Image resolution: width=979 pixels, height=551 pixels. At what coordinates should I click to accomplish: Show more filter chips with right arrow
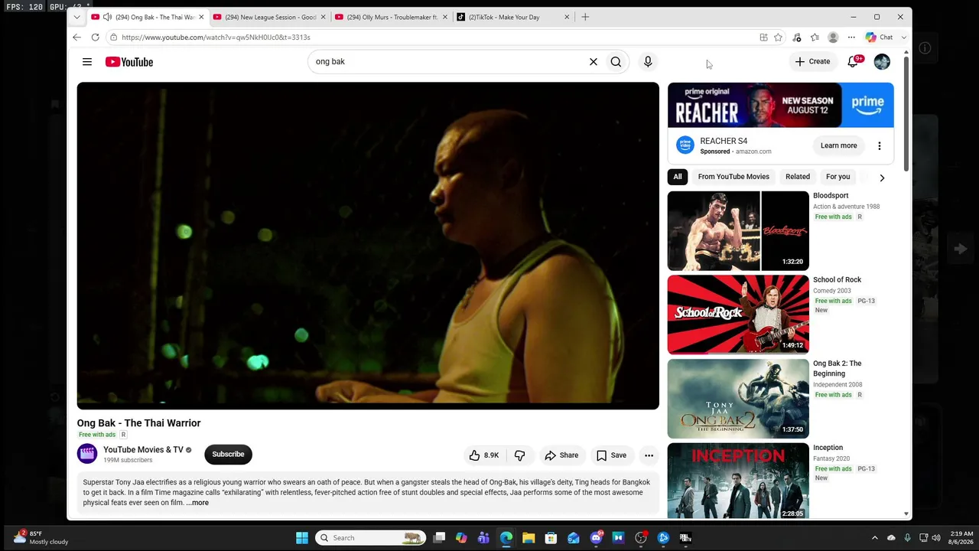pos(882,178)
